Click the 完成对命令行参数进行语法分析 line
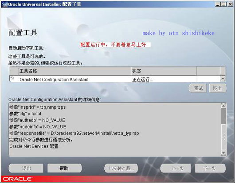Image resolution: width=235 pixels, height=183 pixels. point(41,140)
